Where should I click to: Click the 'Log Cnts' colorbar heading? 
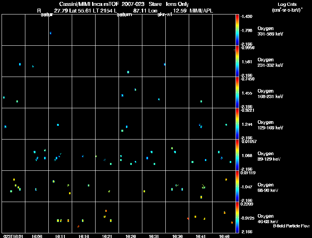coord(287,4)
